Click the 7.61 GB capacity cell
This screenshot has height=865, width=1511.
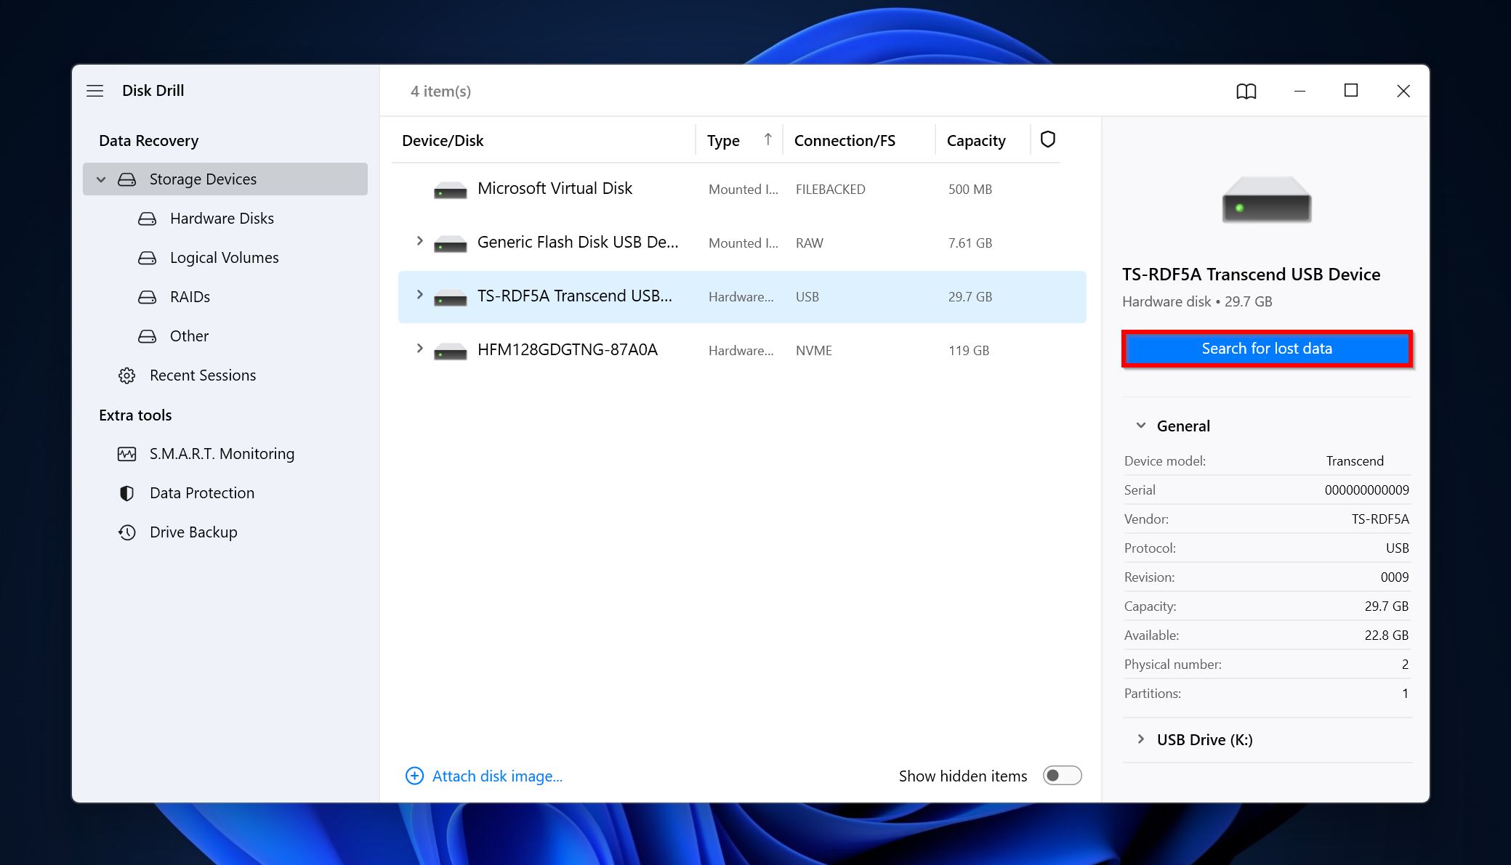pyautogui.click(x=970, y=243)
